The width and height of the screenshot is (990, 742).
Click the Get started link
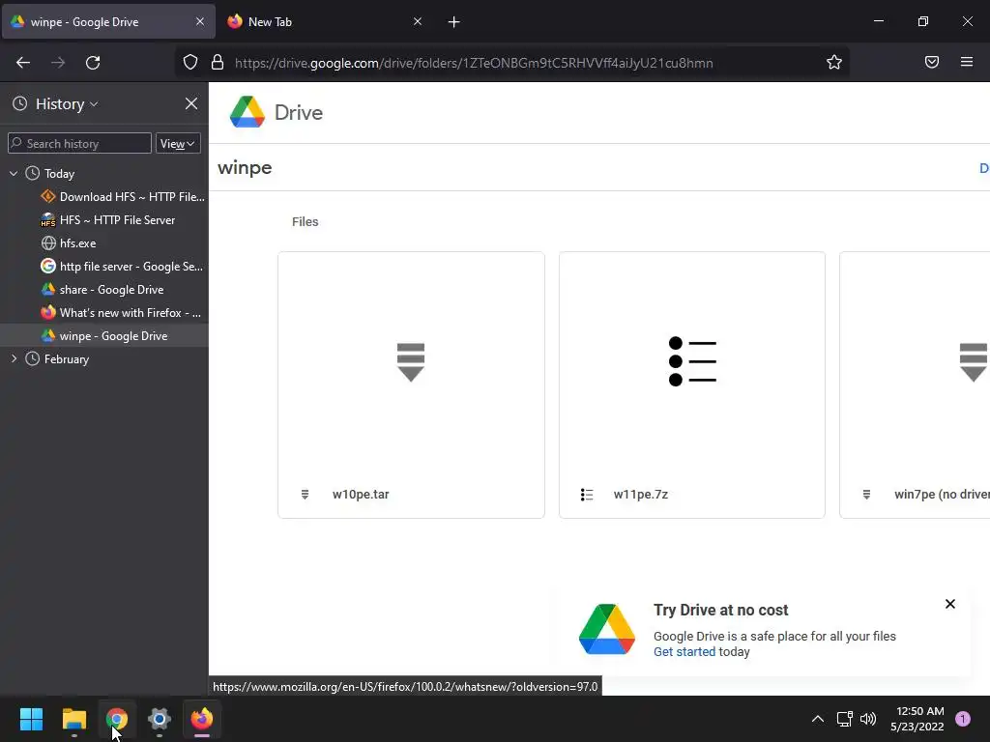coord(684,652)
